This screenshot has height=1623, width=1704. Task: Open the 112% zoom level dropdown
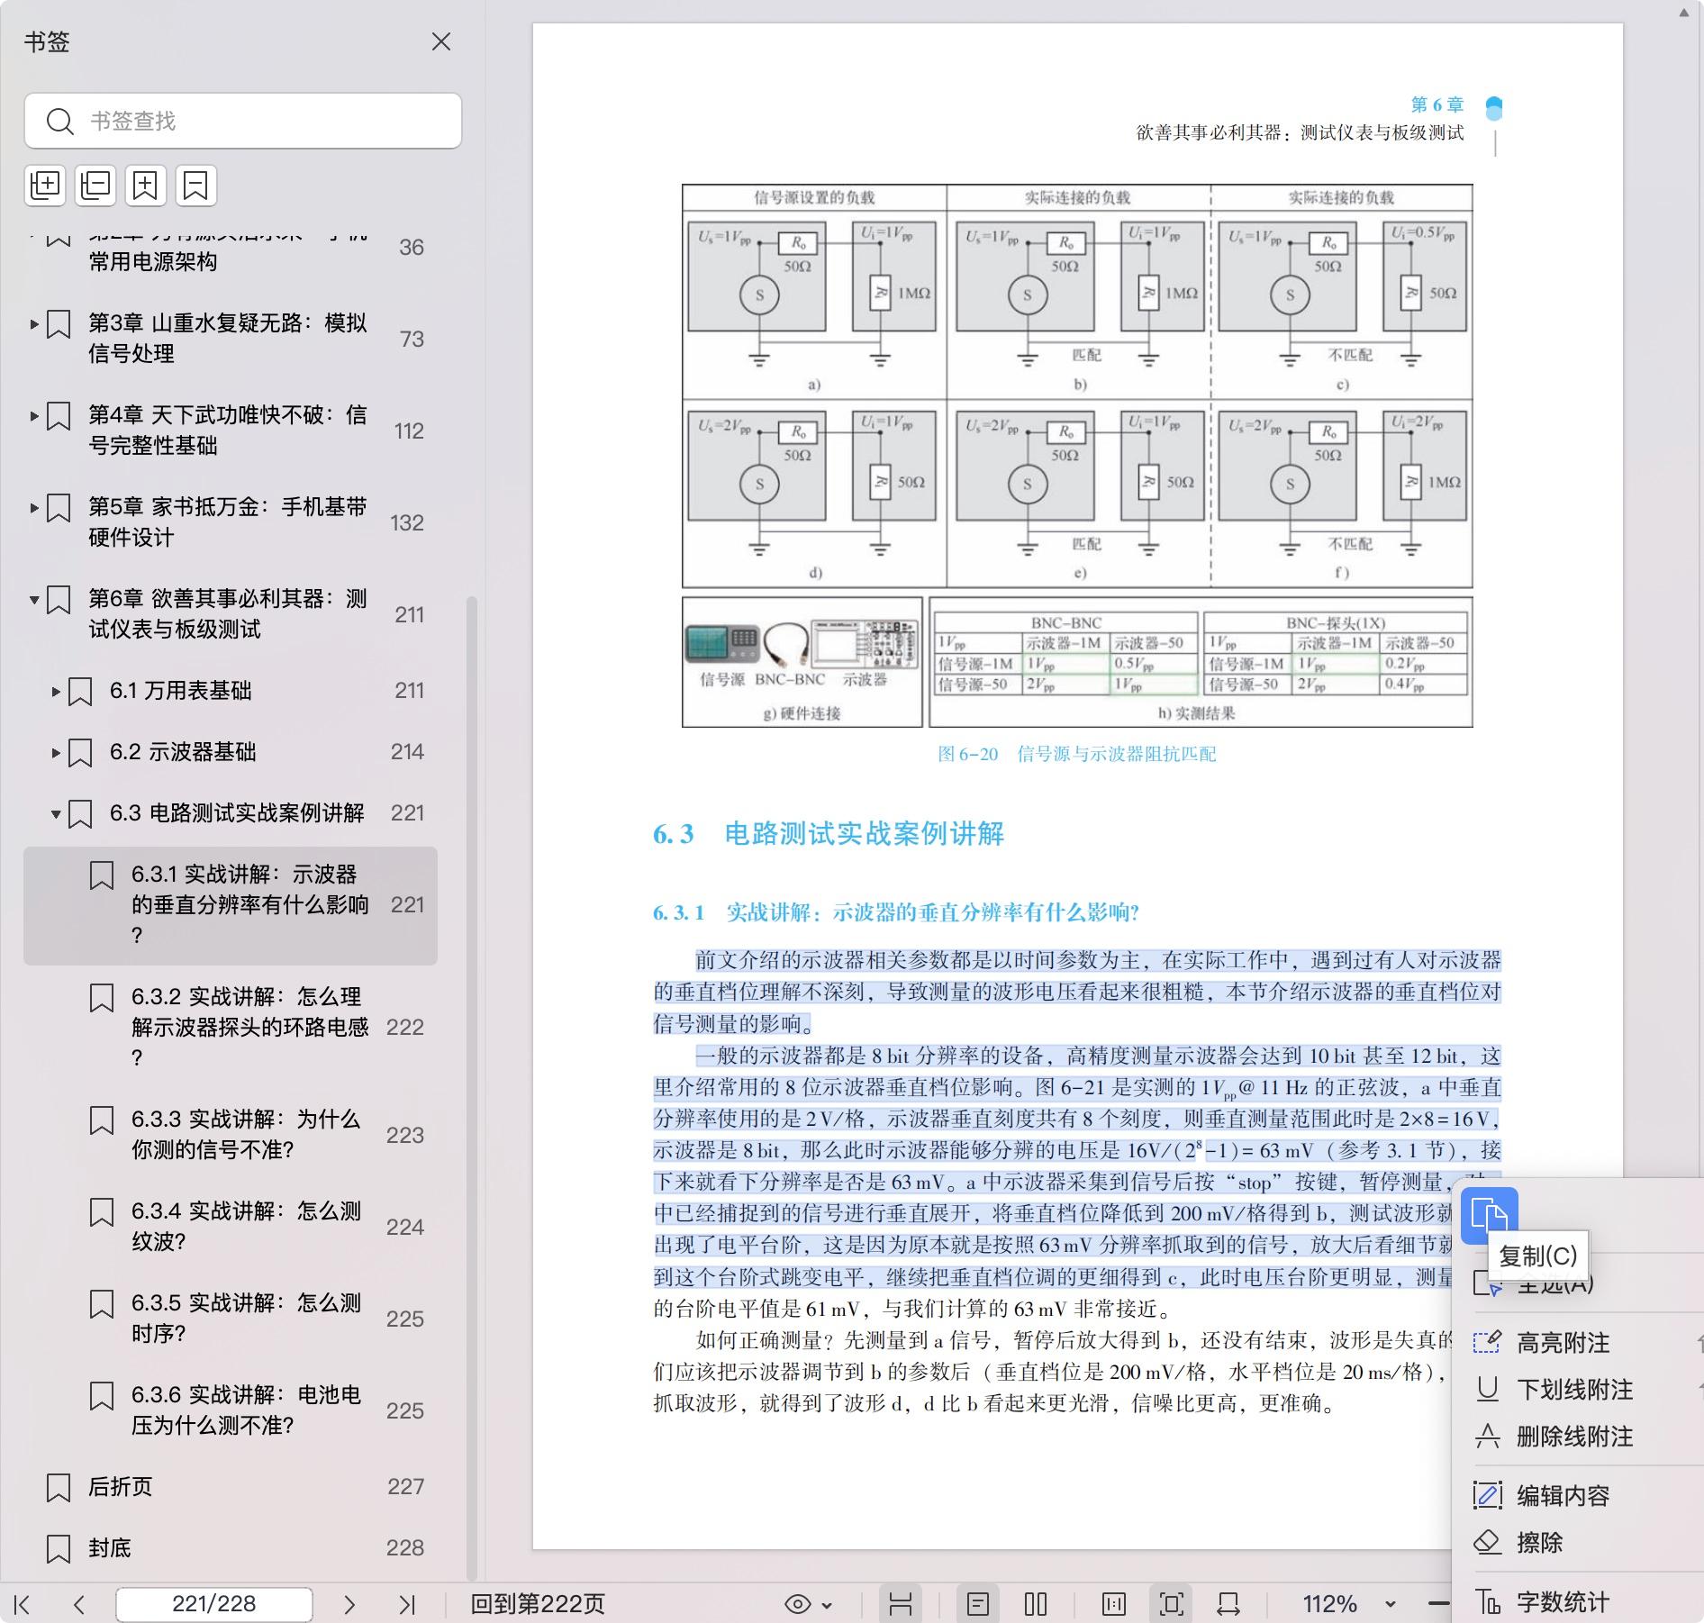tap(1391, 1604)
